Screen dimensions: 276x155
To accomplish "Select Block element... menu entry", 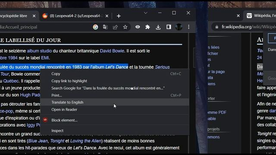I will coord(115,120).
